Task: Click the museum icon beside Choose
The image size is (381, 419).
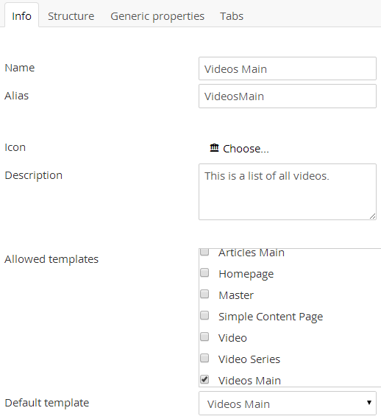Action: pos(214,148)
